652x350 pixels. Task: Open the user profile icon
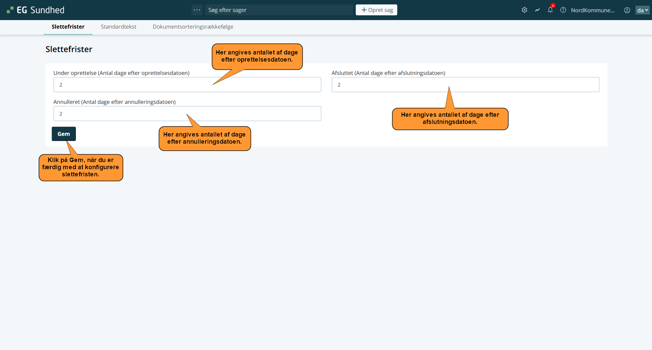(627, 10)
